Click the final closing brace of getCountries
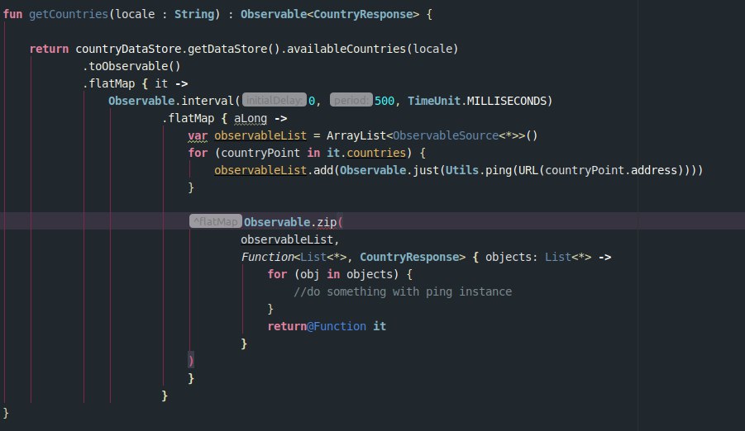This screenshot has width=745, height=431. coord(6,413)
